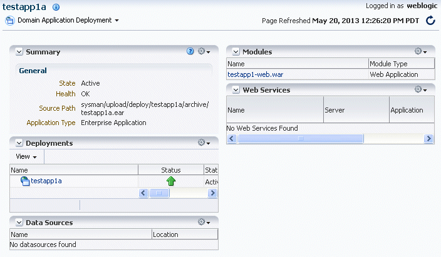Viewport: 441px width, 257px height.
Task: Click the No datasources found message
Action: point(43,244)
